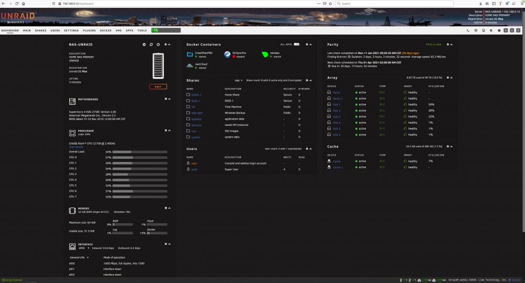Click the DirSyncPro container icon
This screenshot has height=283, width=525.
click(227, 55)
